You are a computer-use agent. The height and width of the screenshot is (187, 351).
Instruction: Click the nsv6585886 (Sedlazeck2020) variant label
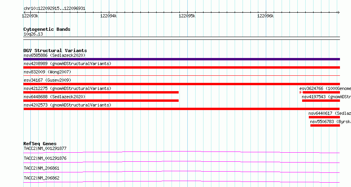pos(54,55)
